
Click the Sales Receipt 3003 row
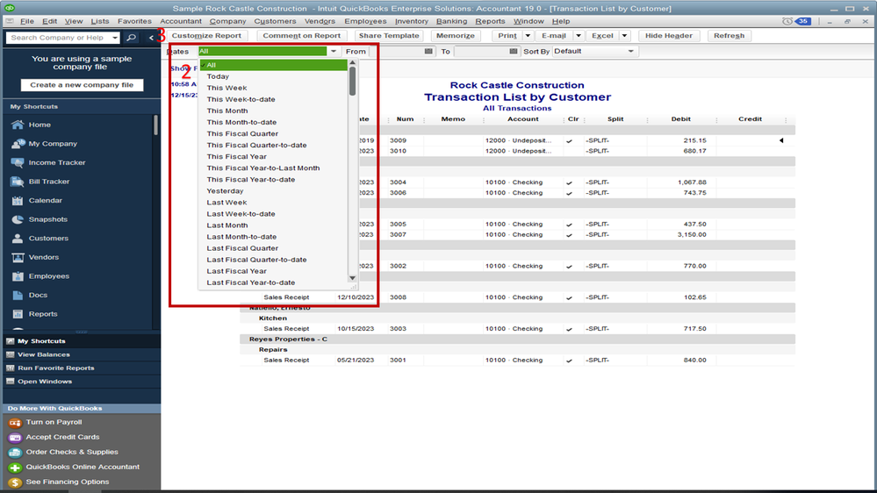click(x=517, y=329)
